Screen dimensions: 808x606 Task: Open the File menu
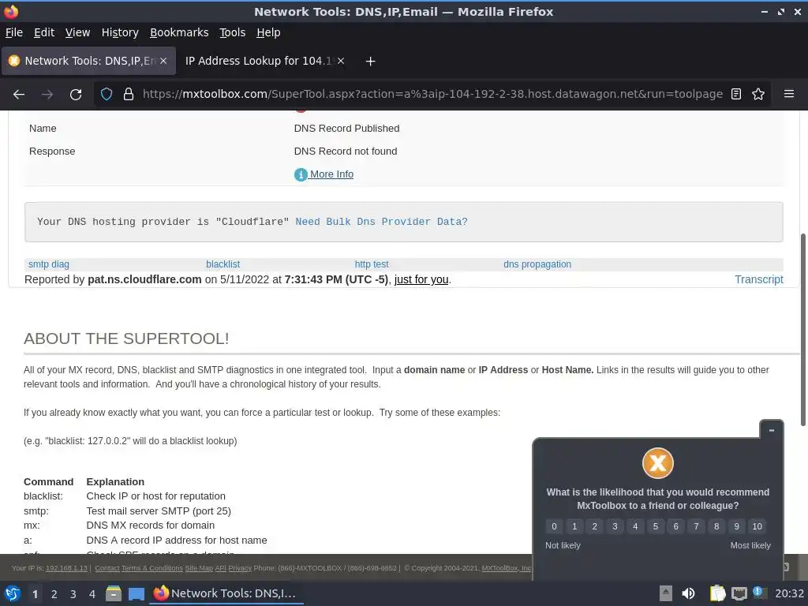(x=14, y=32)
